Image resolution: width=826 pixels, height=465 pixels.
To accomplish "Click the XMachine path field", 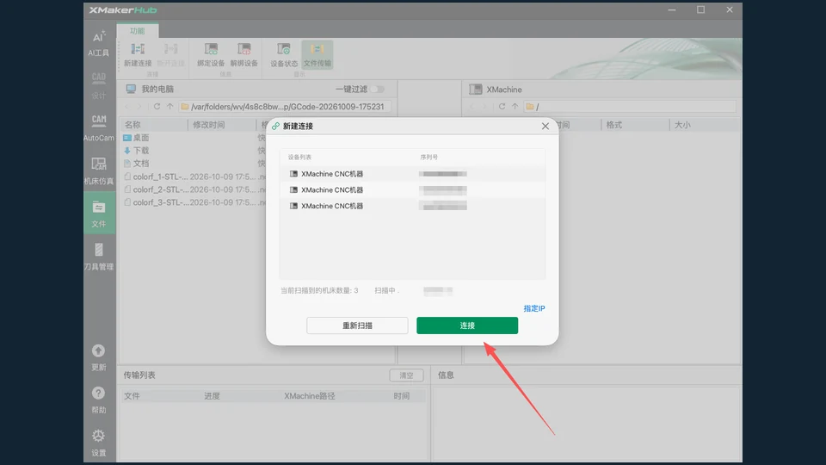I will (630, 107).
